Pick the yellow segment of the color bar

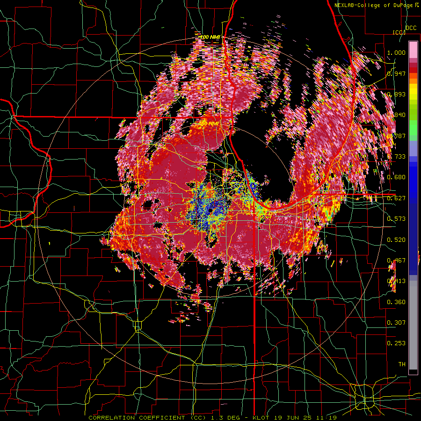click(x=413, y=92)
